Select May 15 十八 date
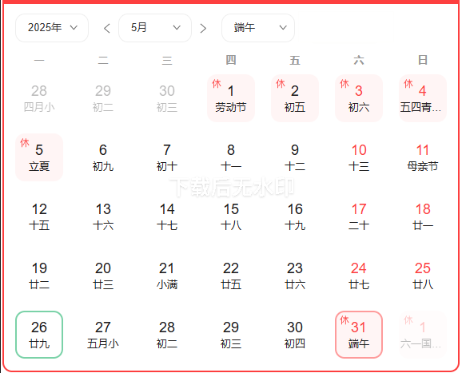This screenshot has width=462, height=373. coord(231,216)
